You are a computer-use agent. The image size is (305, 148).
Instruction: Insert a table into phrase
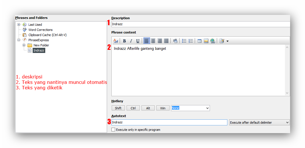click(x=199, y=41)
